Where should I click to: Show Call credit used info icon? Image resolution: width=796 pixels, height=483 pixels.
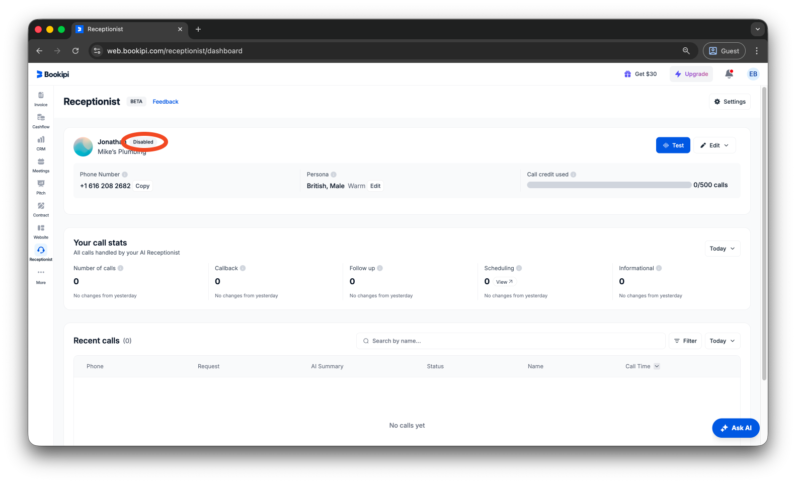point(574,175)
